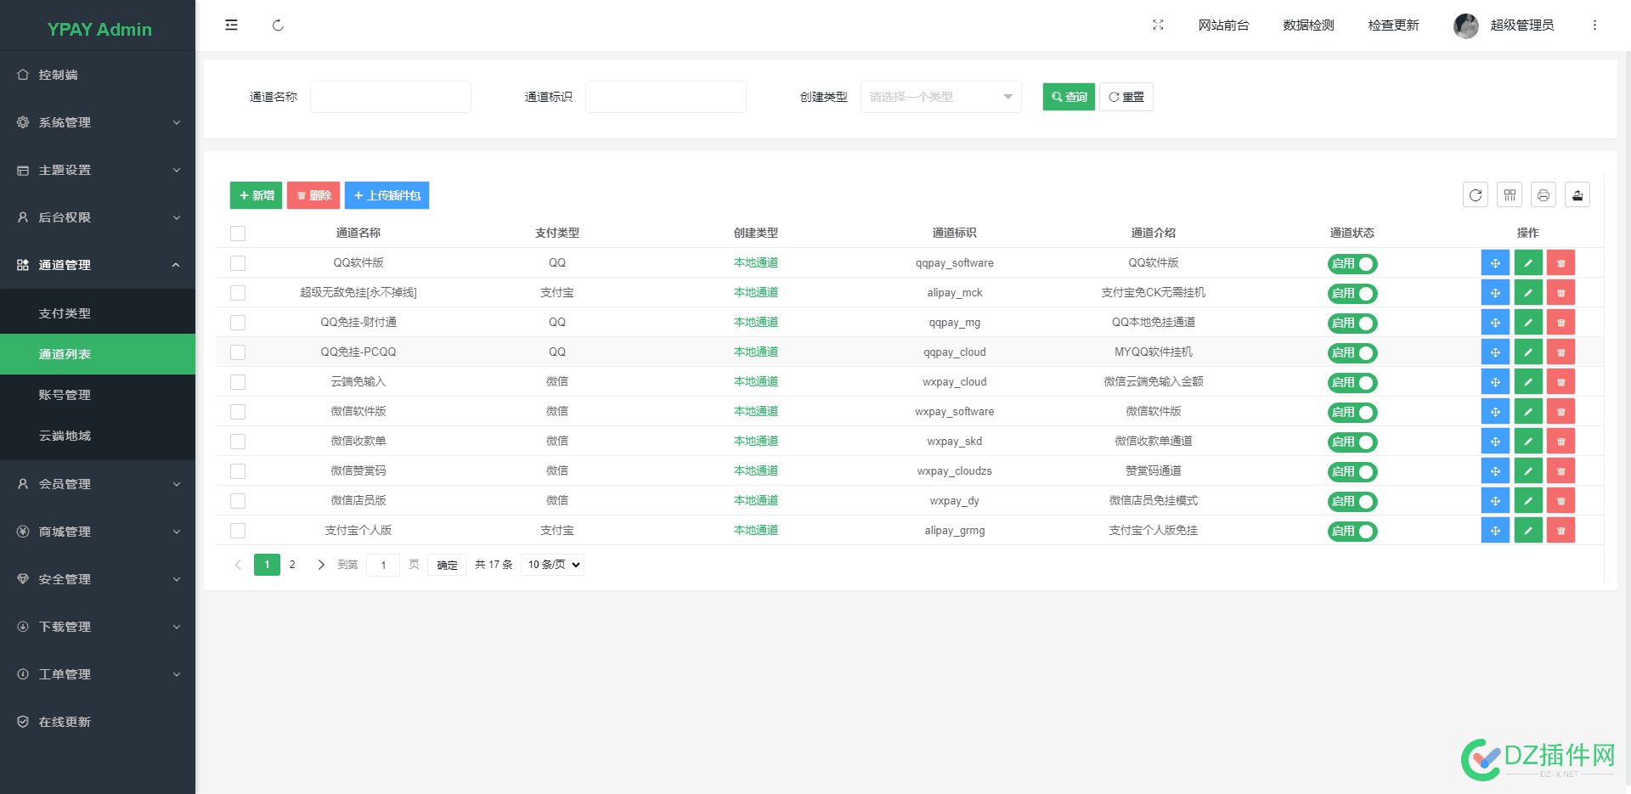This screenshot has height=794, width=1631.
Task: Edit the qqpay_software channel with the pencil icon
Action: pyautogui.click(x=1528, y=263)
